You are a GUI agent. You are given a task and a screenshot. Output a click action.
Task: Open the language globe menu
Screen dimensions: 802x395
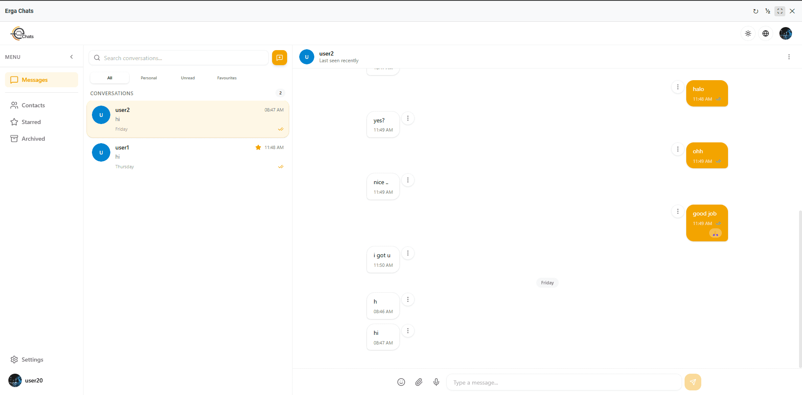tap(766, 33)
